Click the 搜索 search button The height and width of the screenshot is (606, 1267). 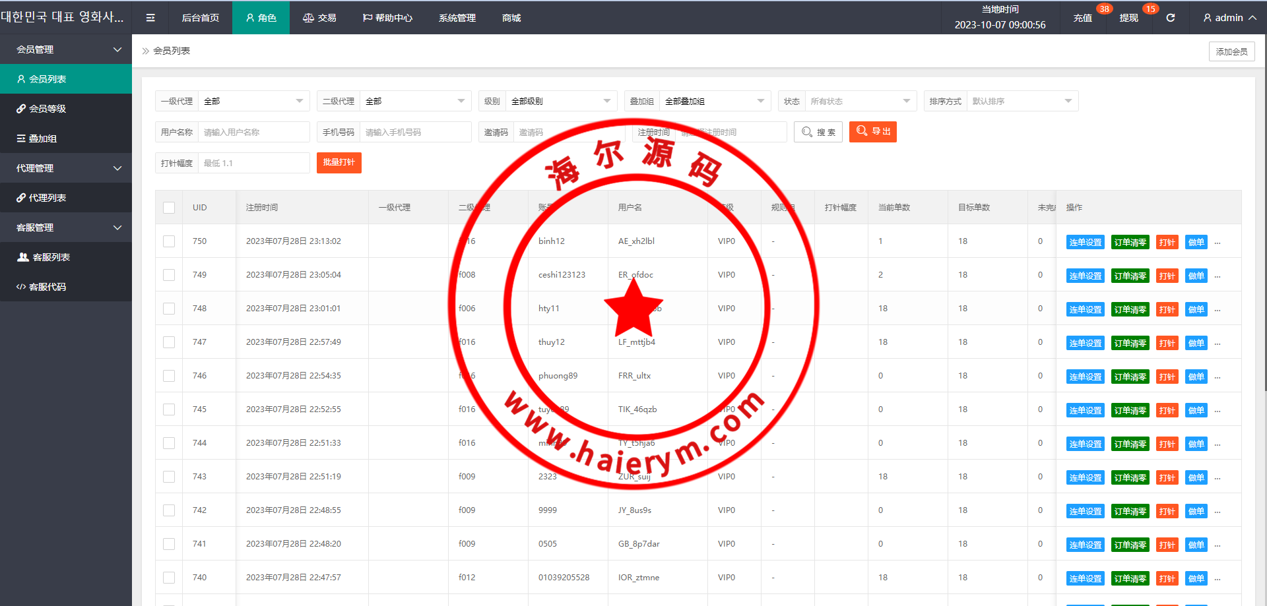click(818, 132)
